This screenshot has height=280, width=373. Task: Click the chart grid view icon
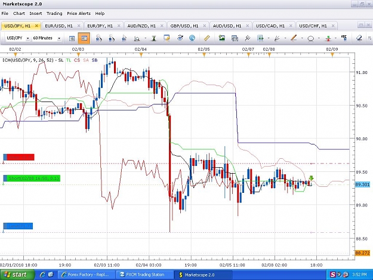[72, 38]
